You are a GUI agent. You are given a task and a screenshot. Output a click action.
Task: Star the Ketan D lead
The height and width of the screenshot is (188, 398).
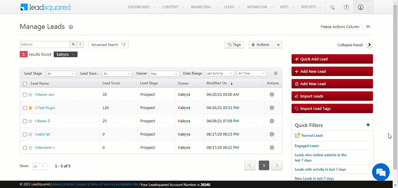(x=30, y=121)
